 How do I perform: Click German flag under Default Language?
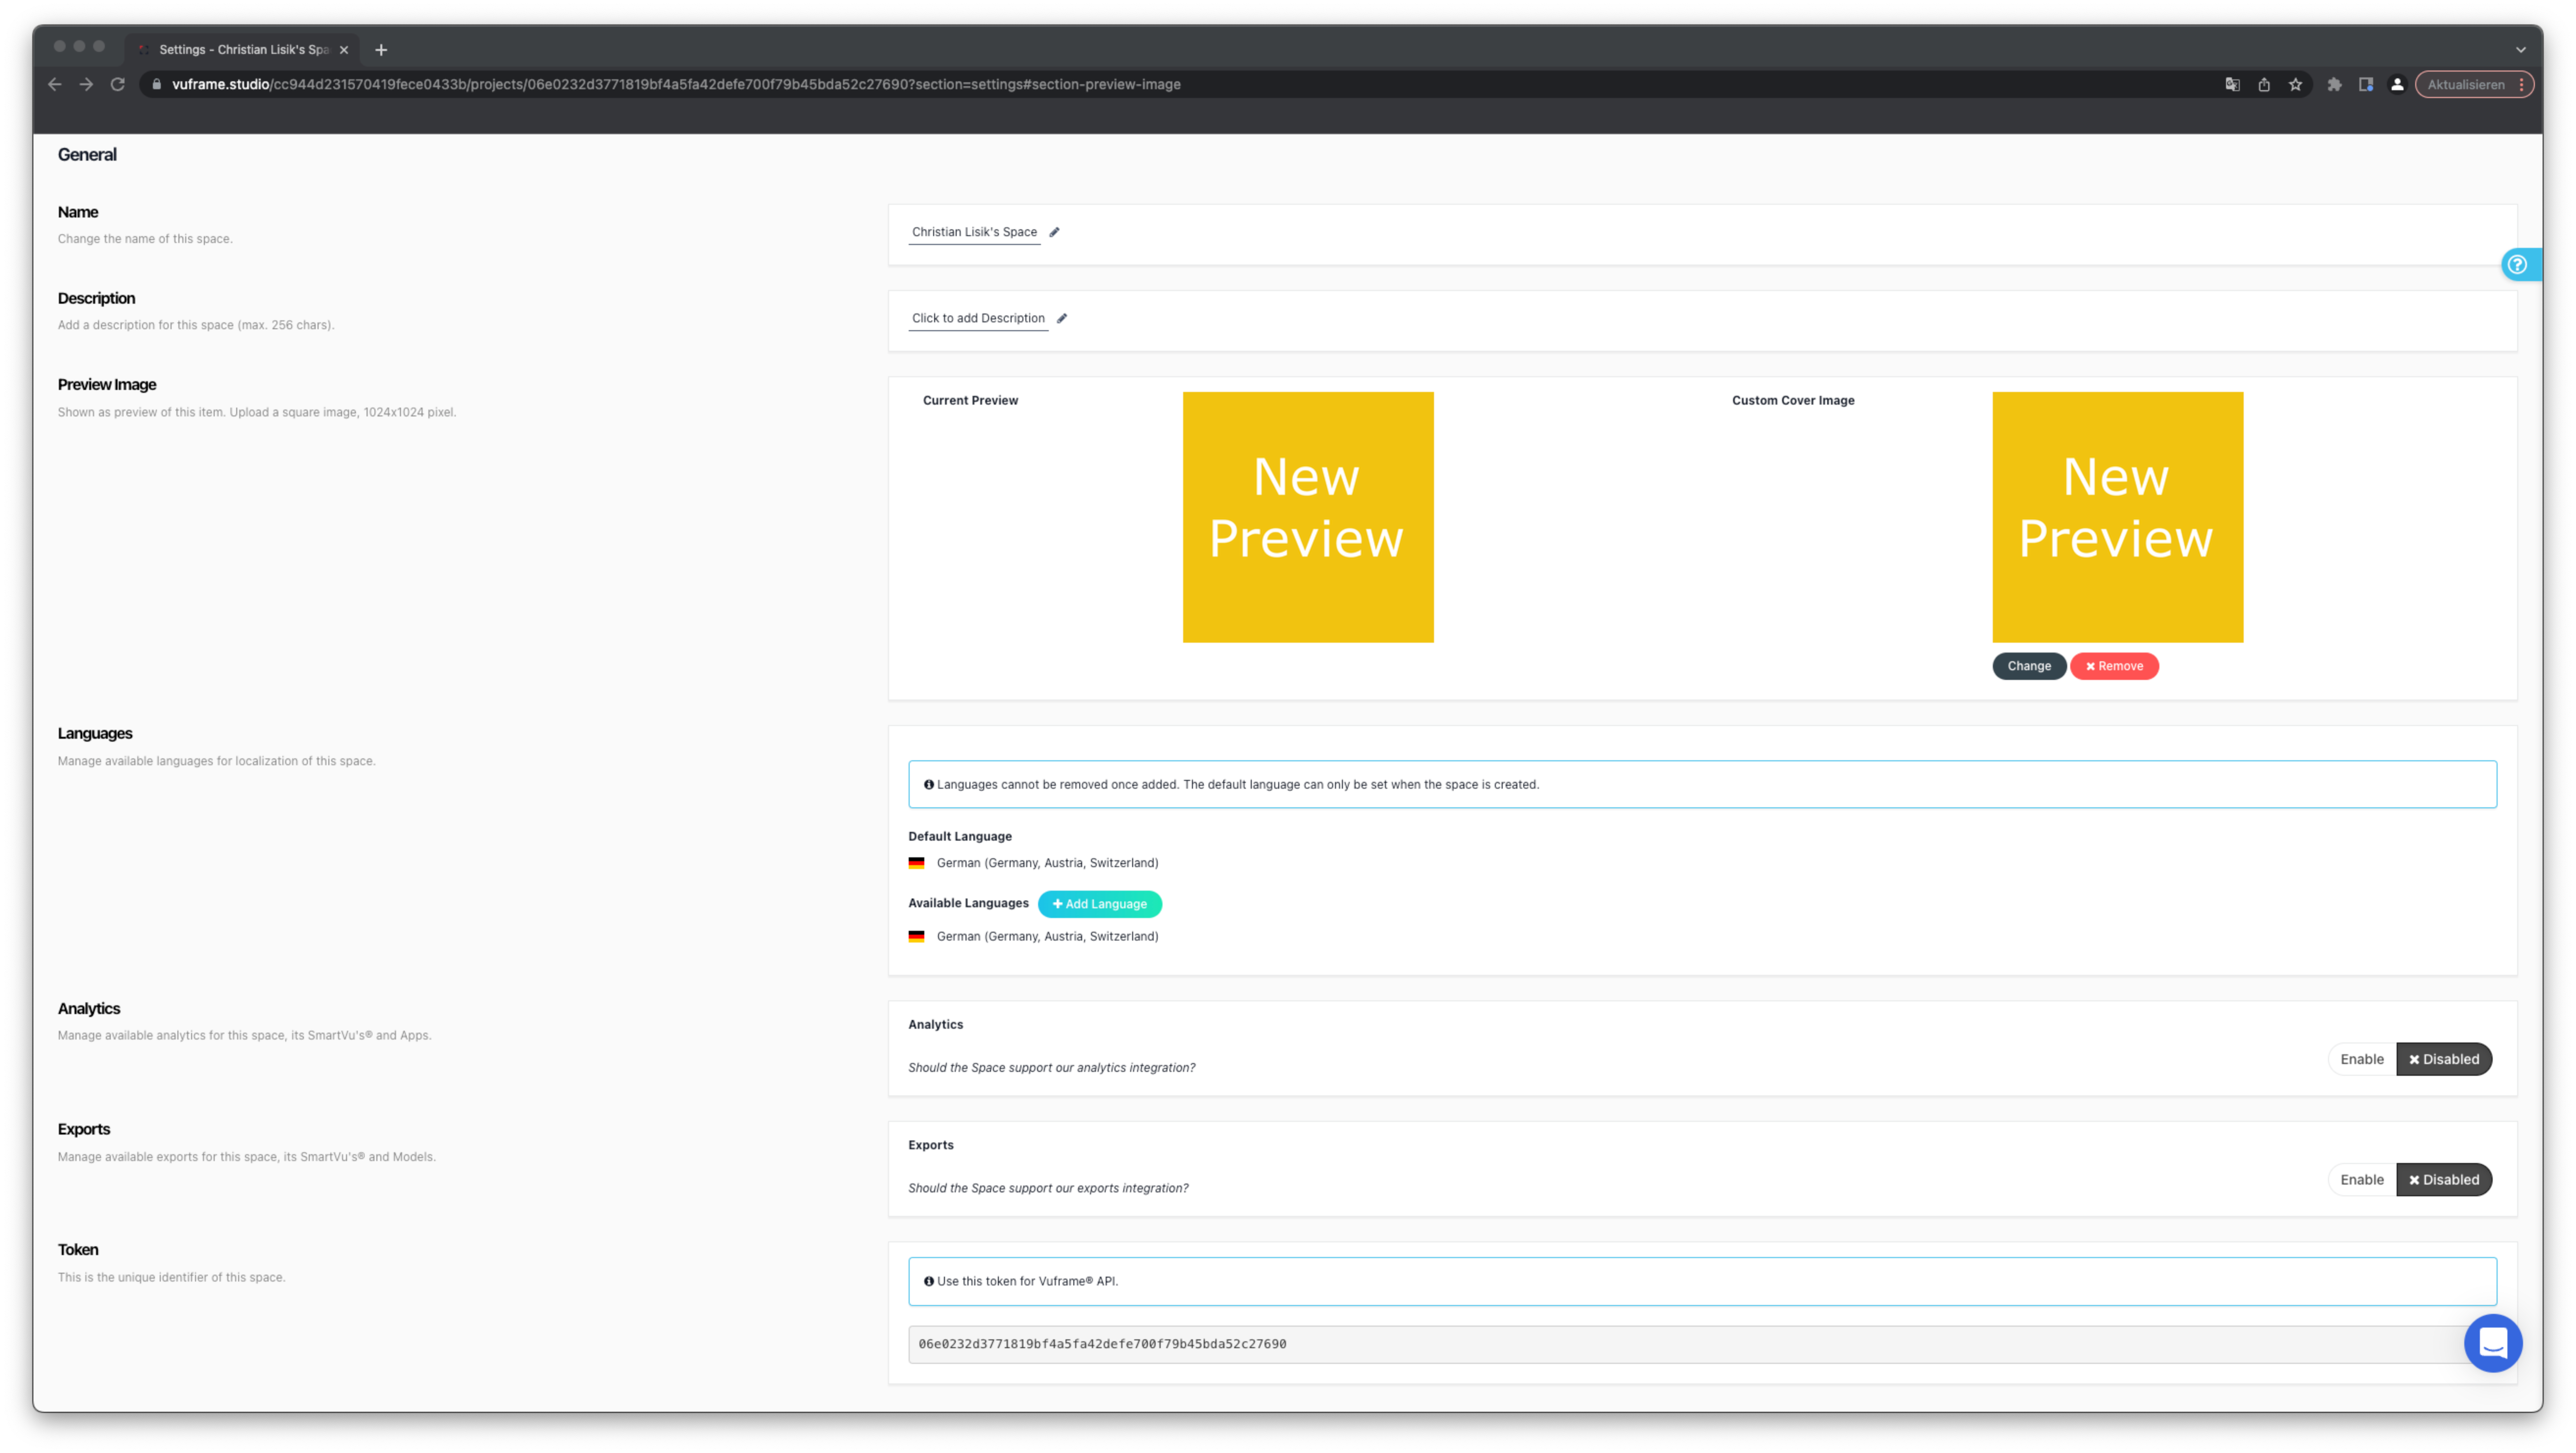click(916, 863)
